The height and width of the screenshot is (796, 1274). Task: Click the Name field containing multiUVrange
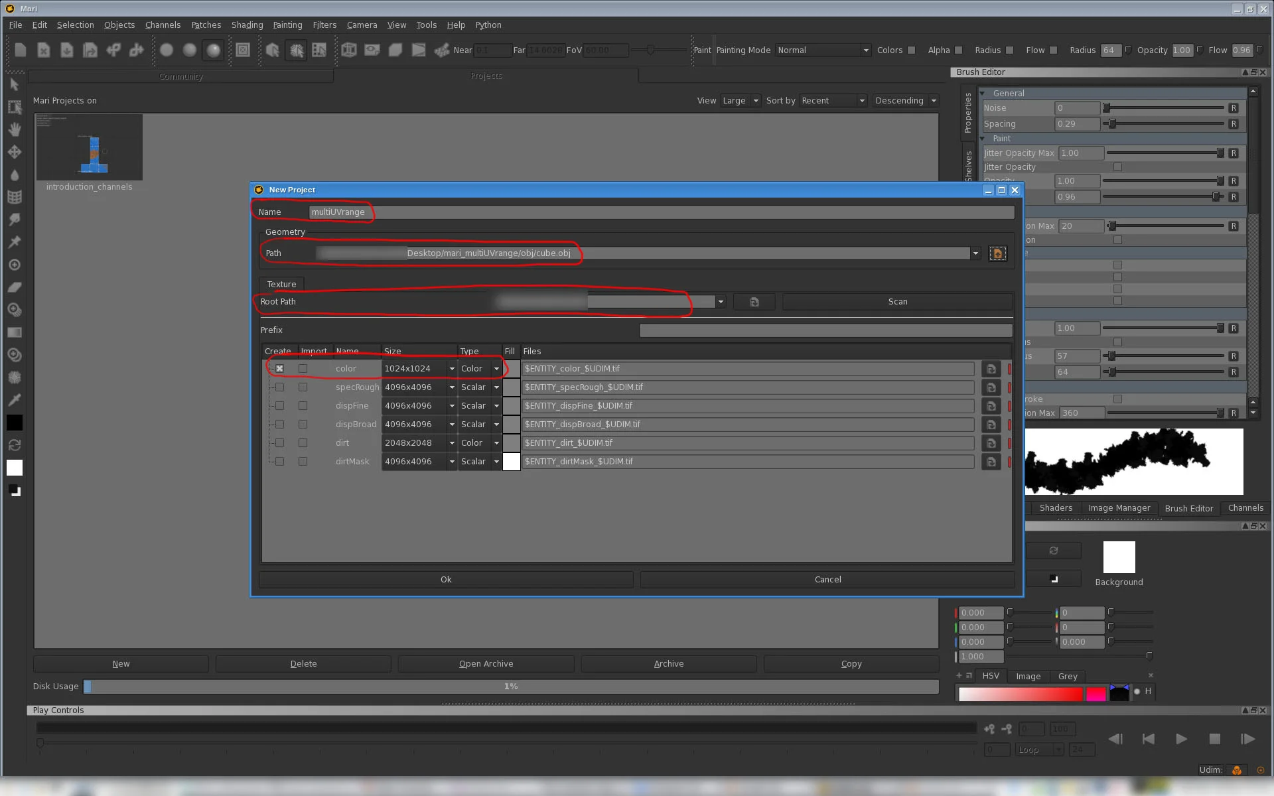[x=661, y=212]
